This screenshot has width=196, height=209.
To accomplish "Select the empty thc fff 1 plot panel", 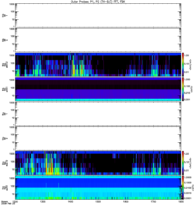I will click(98, 114).
